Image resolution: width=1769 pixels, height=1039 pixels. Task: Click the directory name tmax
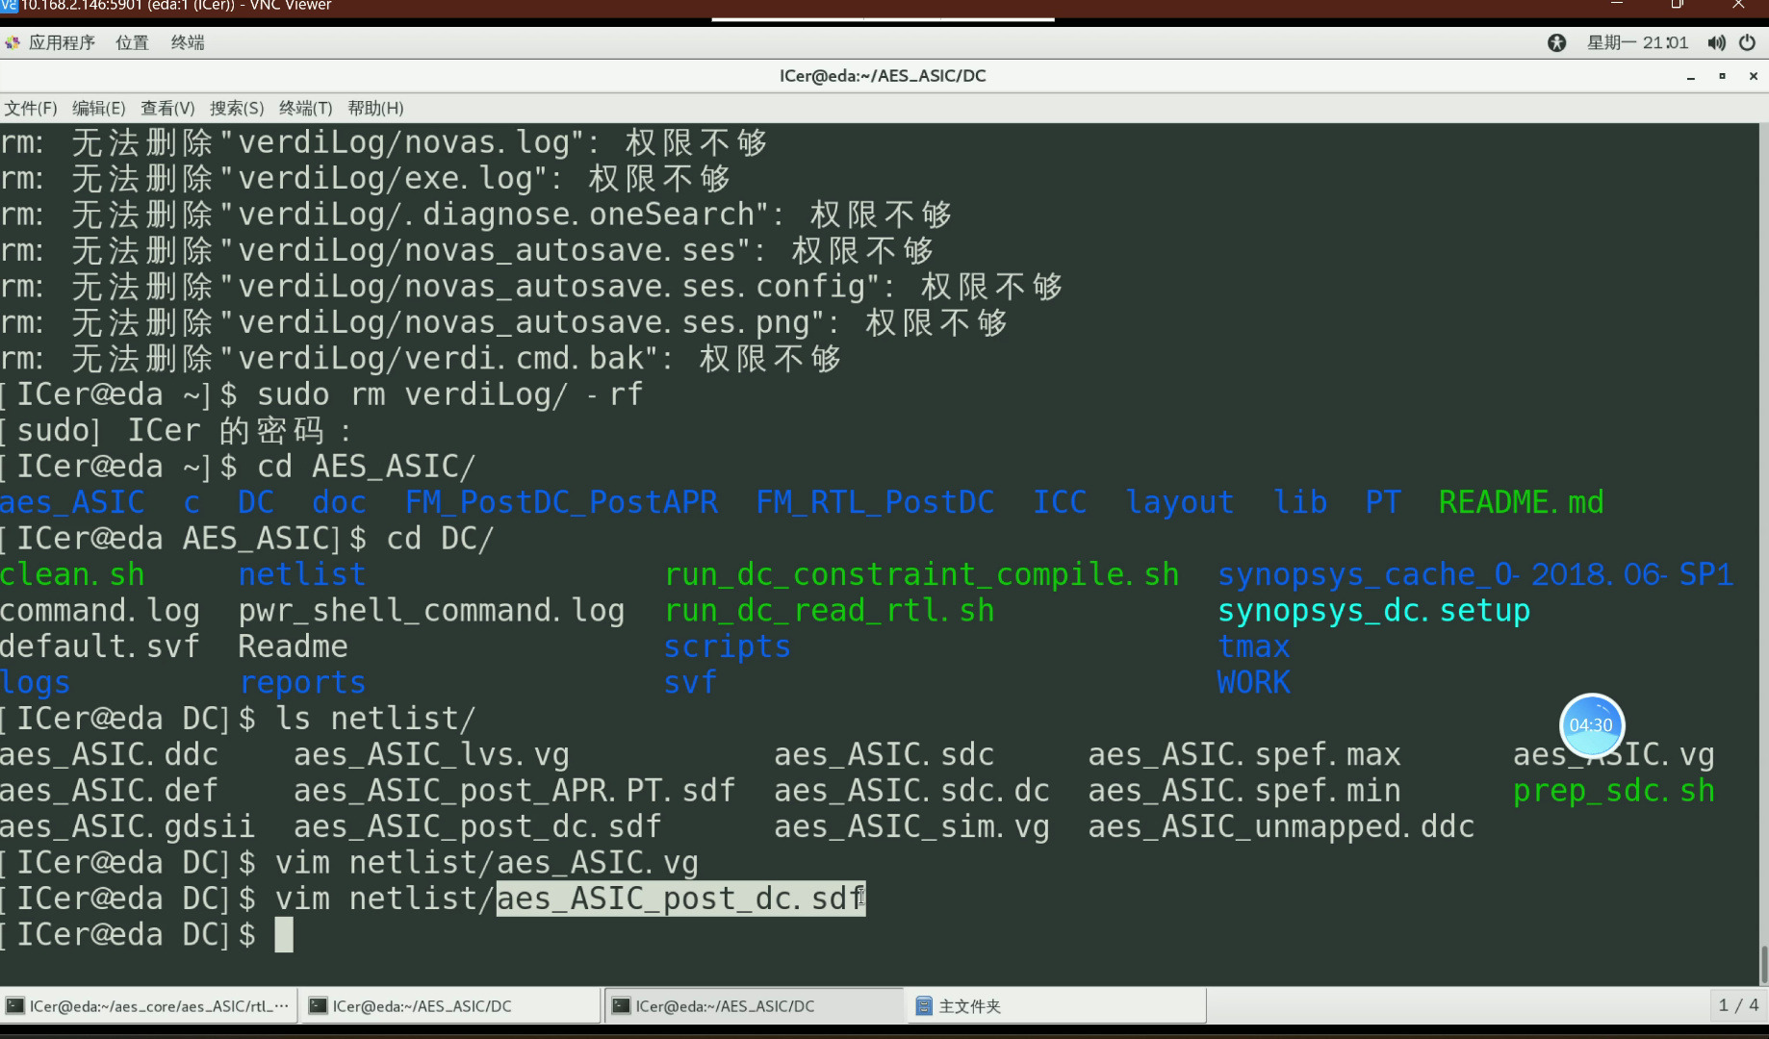point(1253,646)
